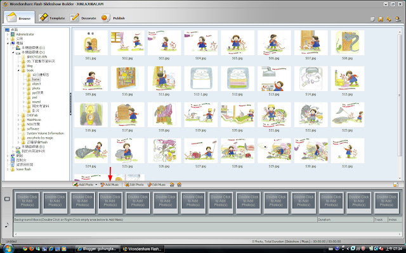This screenshot has height=253, width=406.
Task: Expand the software folder node
Action: click(18, 129)
